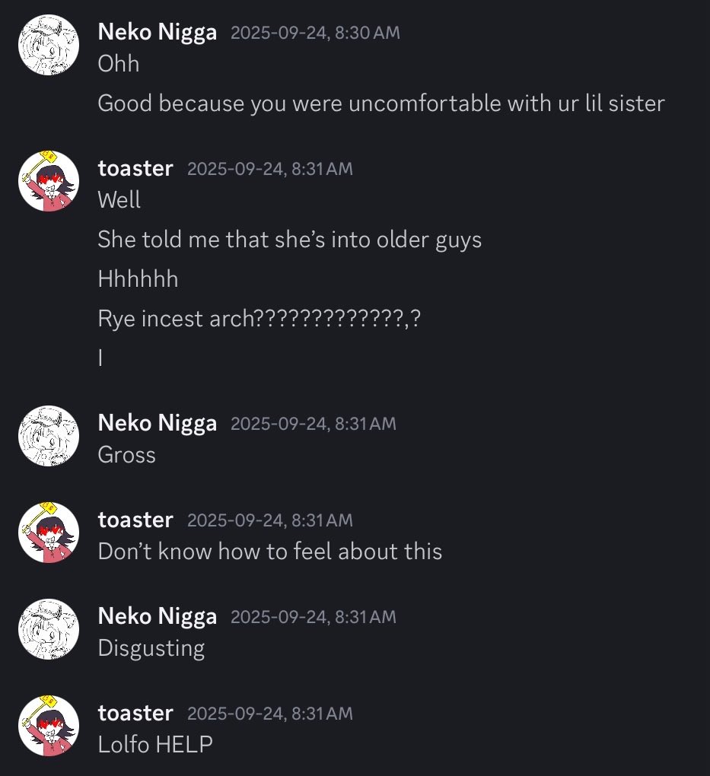The width and height of the screenshot is (710, 776).
Task: Select the "Don't know how to feel about this" message
Action: 269,551
